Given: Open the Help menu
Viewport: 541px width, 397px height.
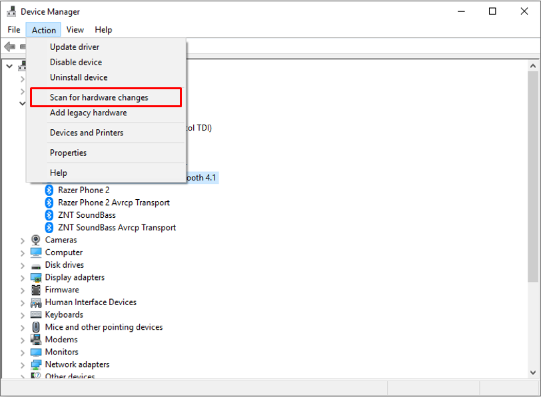Looking at the screenshot, I should (x=103, y=29).
